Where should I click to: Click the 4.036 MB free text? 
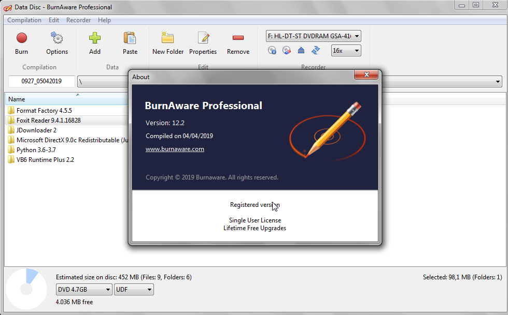point(74,302)
